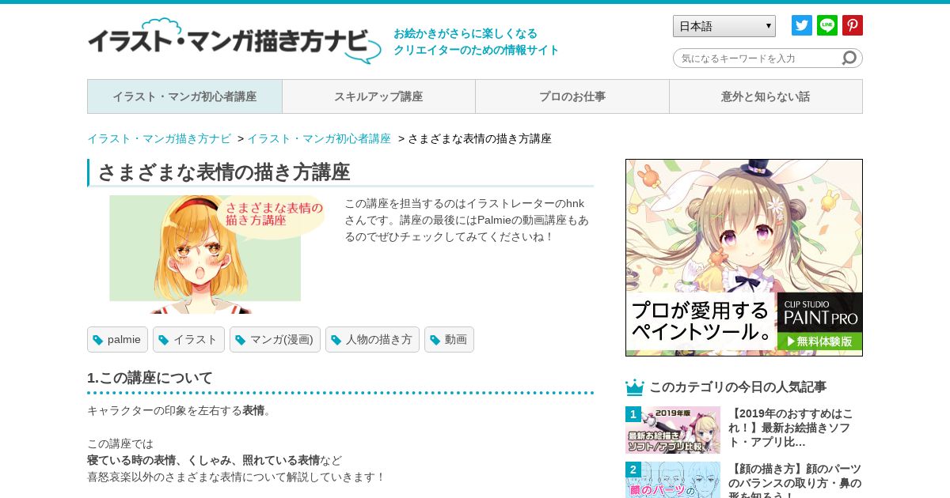This screenshot has height=498, width=950.
Task: Select the palmie tag
Action: tap(117, 340)
